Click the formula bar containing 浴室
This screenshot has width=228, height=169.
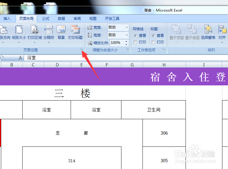click(126, 58)
